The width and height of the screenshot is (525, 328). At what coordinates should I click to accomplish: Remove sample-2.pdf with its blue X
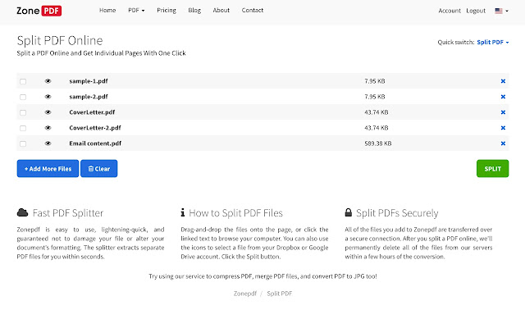click(x=503, y=97)
